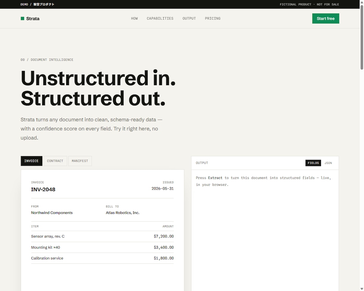Image resolution: width=364 pixels, height=291 pixels.
Task: Click Northwind Components sender name
Action: (x=52, y=213)
